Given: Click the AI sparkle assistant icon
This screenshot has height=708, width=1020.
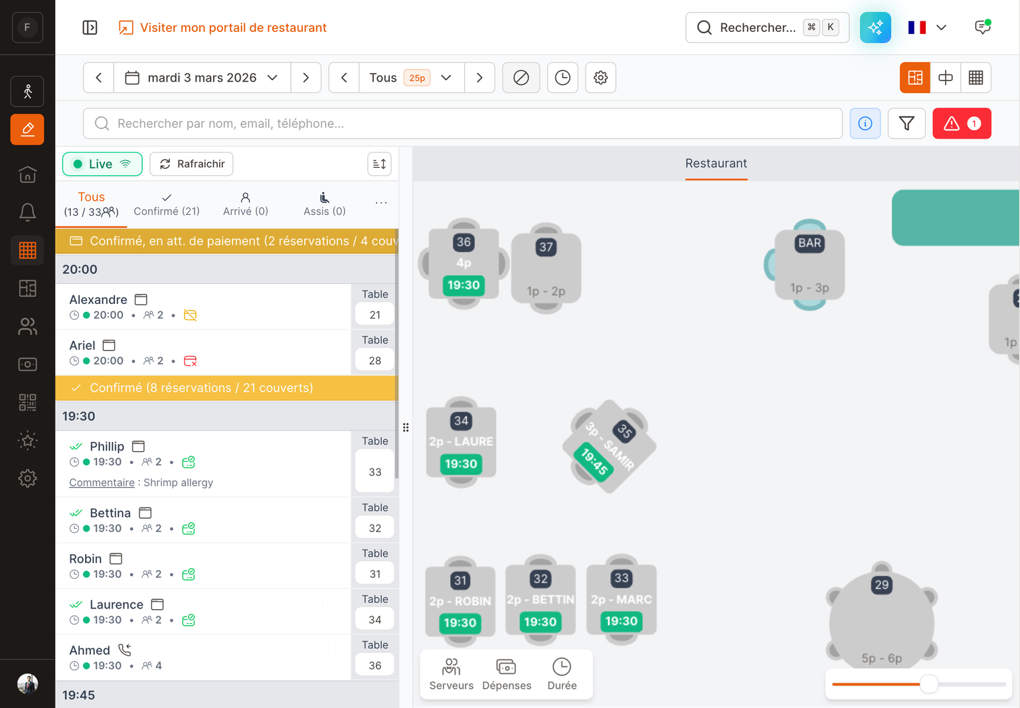Looking at the screenshot, I should pyautogui.click(x=875, y=27).
